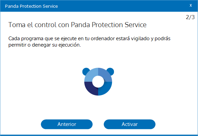198x136 pixels.
Task: Click the Panda logo in the dialog center
Action: pos(98,81)
